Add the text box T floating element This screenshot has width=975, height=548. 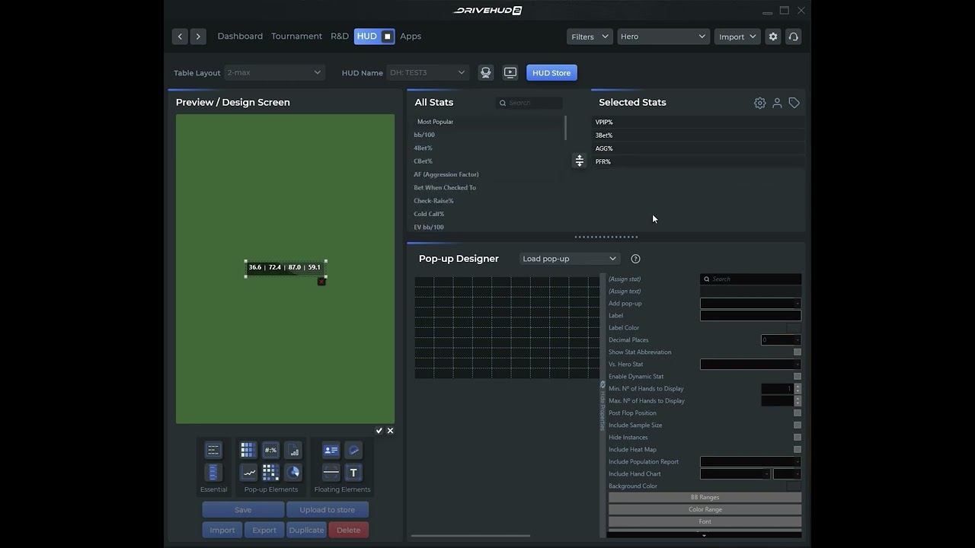point(353,473)
